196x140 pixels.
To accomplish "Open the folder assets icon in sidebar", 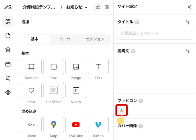I will click(8, 64).
